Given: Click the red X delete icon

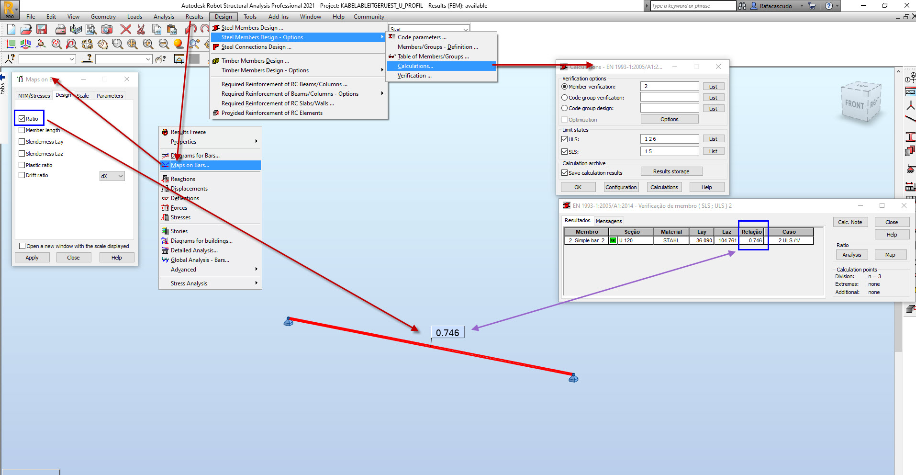Looking at the screenshot, I should tap(125, 29).
